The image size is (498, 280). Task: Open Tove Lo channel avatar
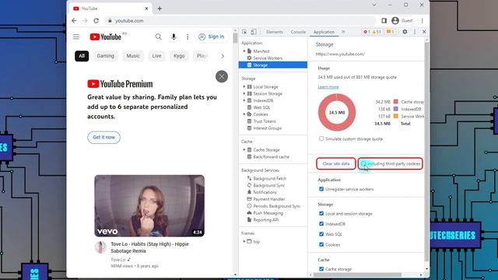tap(100, 247)
